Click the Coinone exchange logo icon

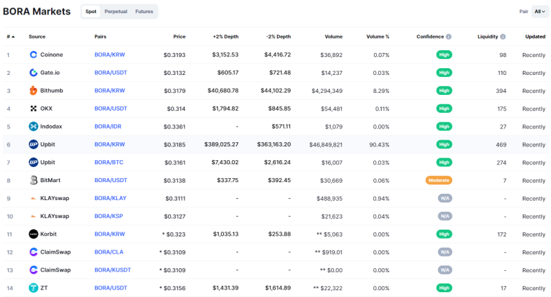33,55
